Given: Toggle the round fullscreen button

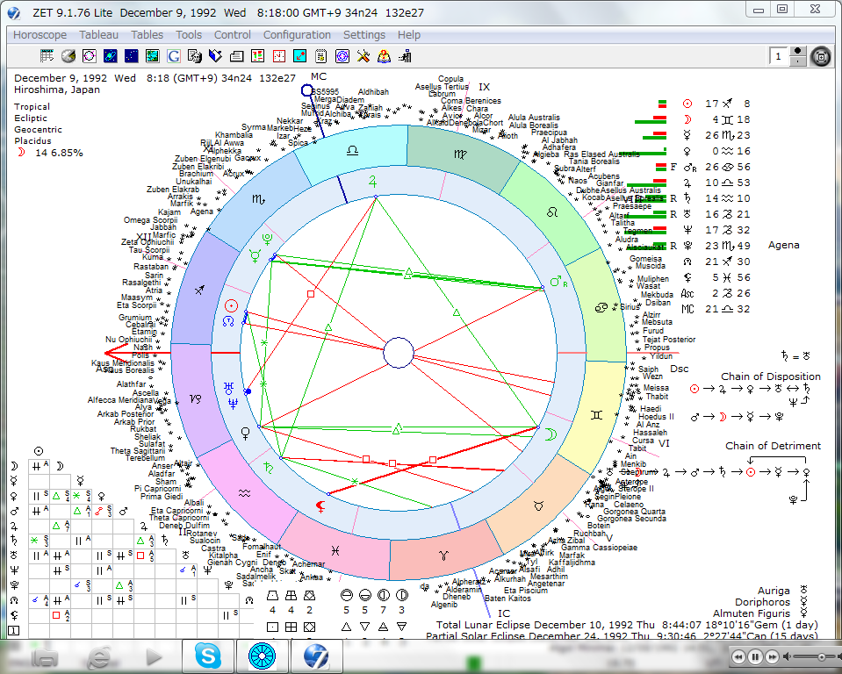Looking at the screenshot, I should click(821, 56).
